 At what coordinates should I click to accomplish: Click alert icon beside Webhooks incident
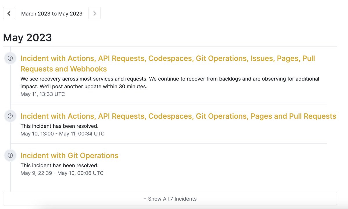10,58
